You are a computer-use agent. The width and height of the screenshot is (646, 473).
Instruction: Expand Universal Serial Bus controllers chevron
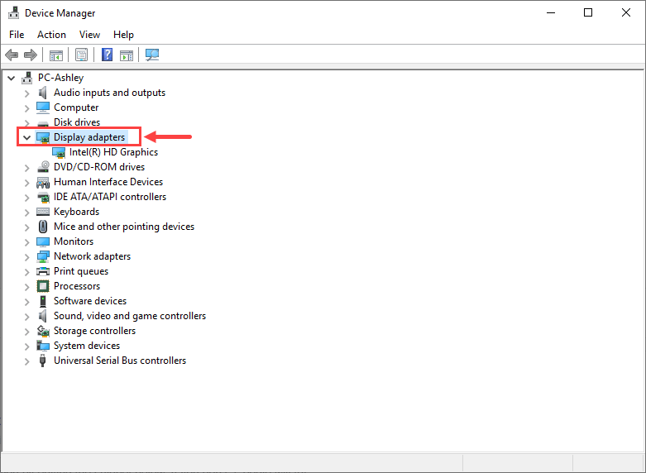[26, 361]
